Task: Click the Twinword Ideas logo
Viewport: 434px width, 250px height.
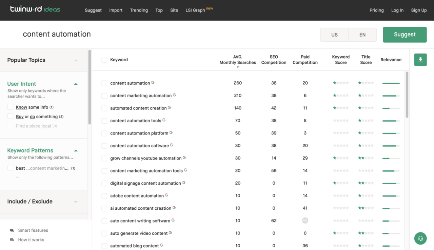Action: [x=35, y=9]
